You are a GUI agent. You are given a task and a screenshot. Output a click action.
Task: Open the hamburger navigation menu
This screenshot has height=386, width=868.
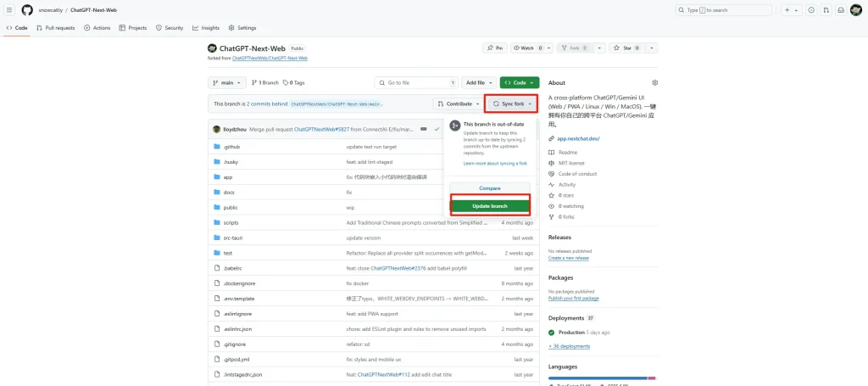point(9,10)
